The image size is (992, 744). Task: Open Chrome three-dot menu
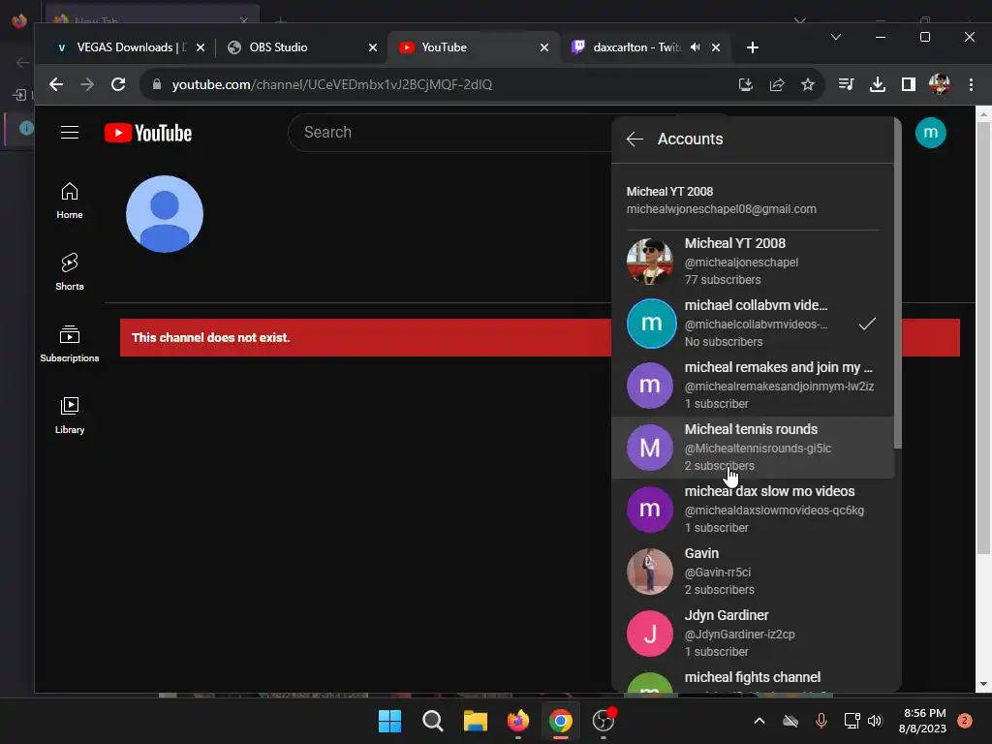pos(971,84)
